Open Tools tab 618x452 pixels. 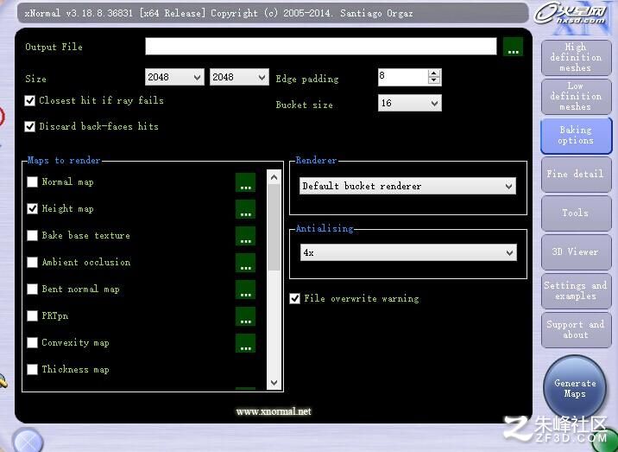[x=576, y=213]
